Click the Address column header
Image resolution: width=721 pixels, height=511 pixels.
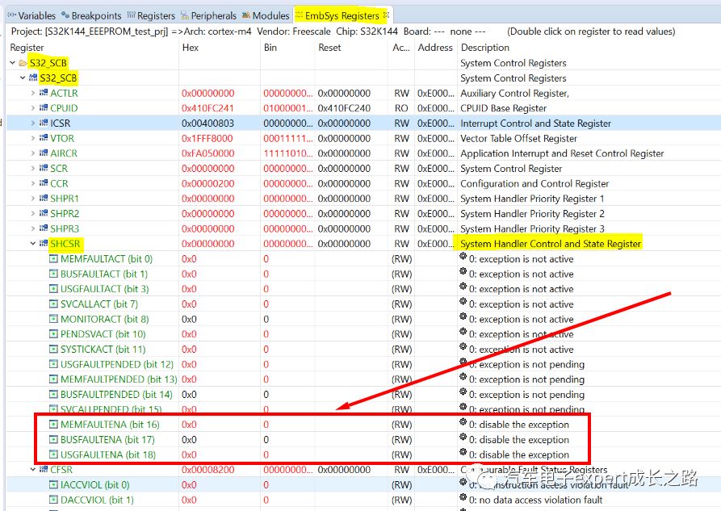click(x=435, y=48)
